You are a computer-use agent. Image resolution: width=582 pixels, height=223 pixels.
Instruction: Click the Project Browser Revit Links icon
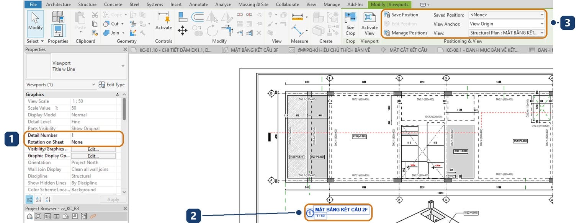tap(93, 216)
